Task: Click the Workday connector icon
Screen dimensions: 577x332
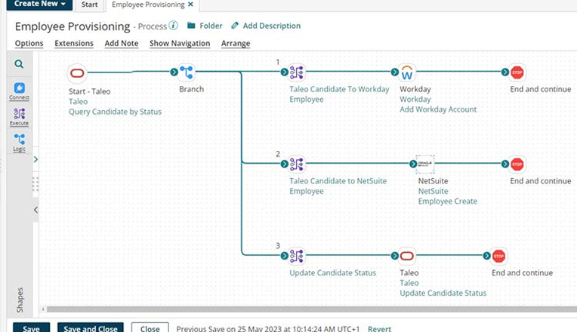Action: point(408,73)
